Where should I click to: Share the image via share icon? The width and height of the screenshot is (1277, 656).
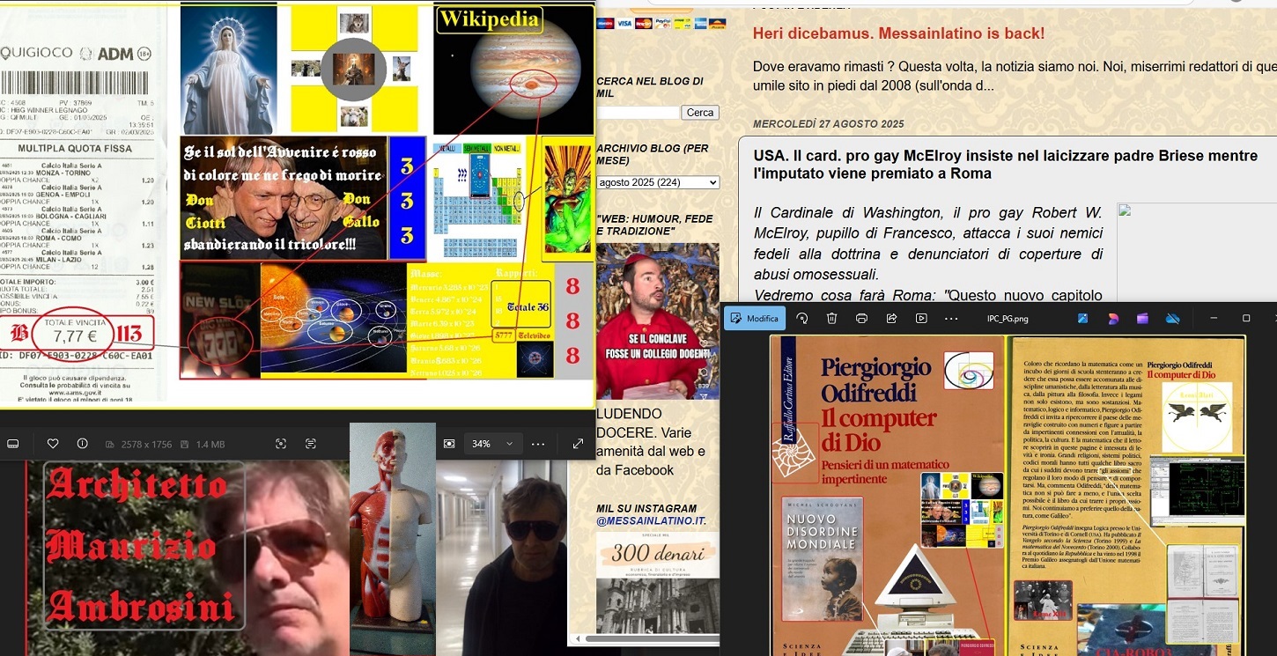[x=891, y=318]
